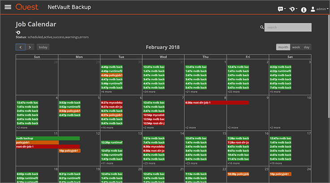This screenshot has width=330, height=183.
Task: Click the Wed column header
Action: pyautogui.click(x=163, y=57)
